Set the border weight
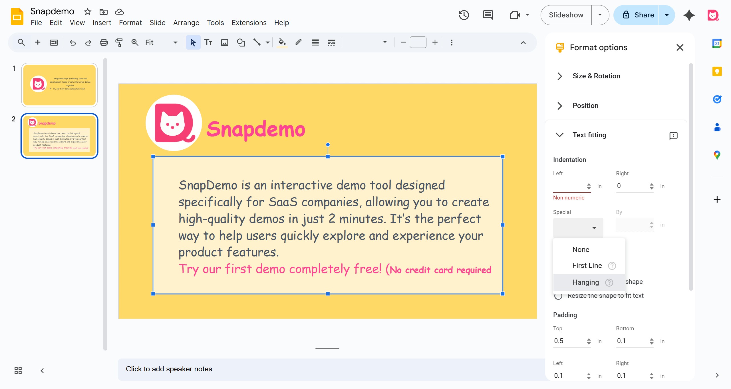Viewport: 731px width, 389px height. [315, 42]
